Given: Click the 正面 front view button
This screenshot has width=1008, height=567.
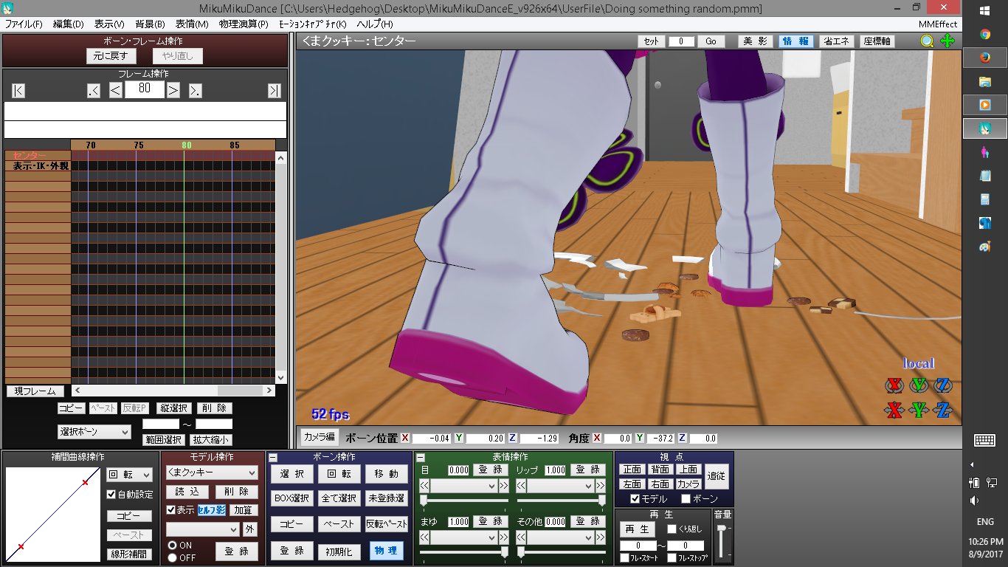Looking at the screenshot, I should (632, 470).
